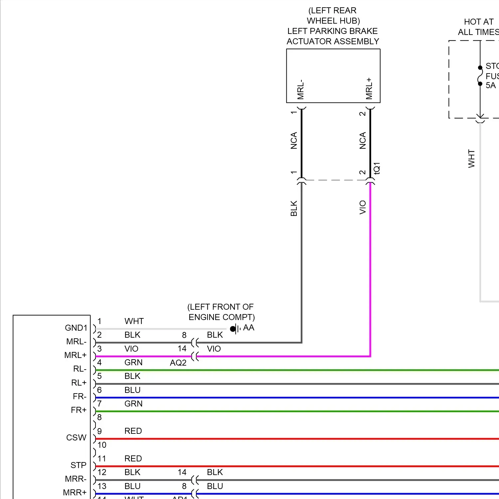The image size is (499, 499).
Task: Select pin number "7" on the module
Action: (x=99, y=404)
